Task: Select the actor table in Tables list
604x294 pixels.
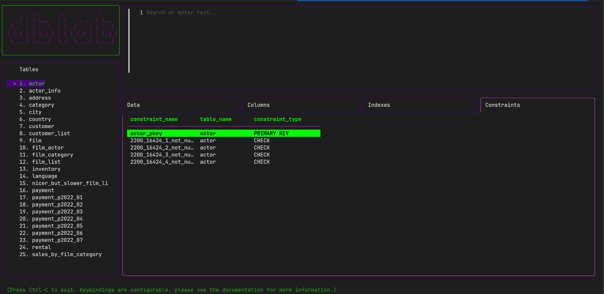Action: click(26, 84)
